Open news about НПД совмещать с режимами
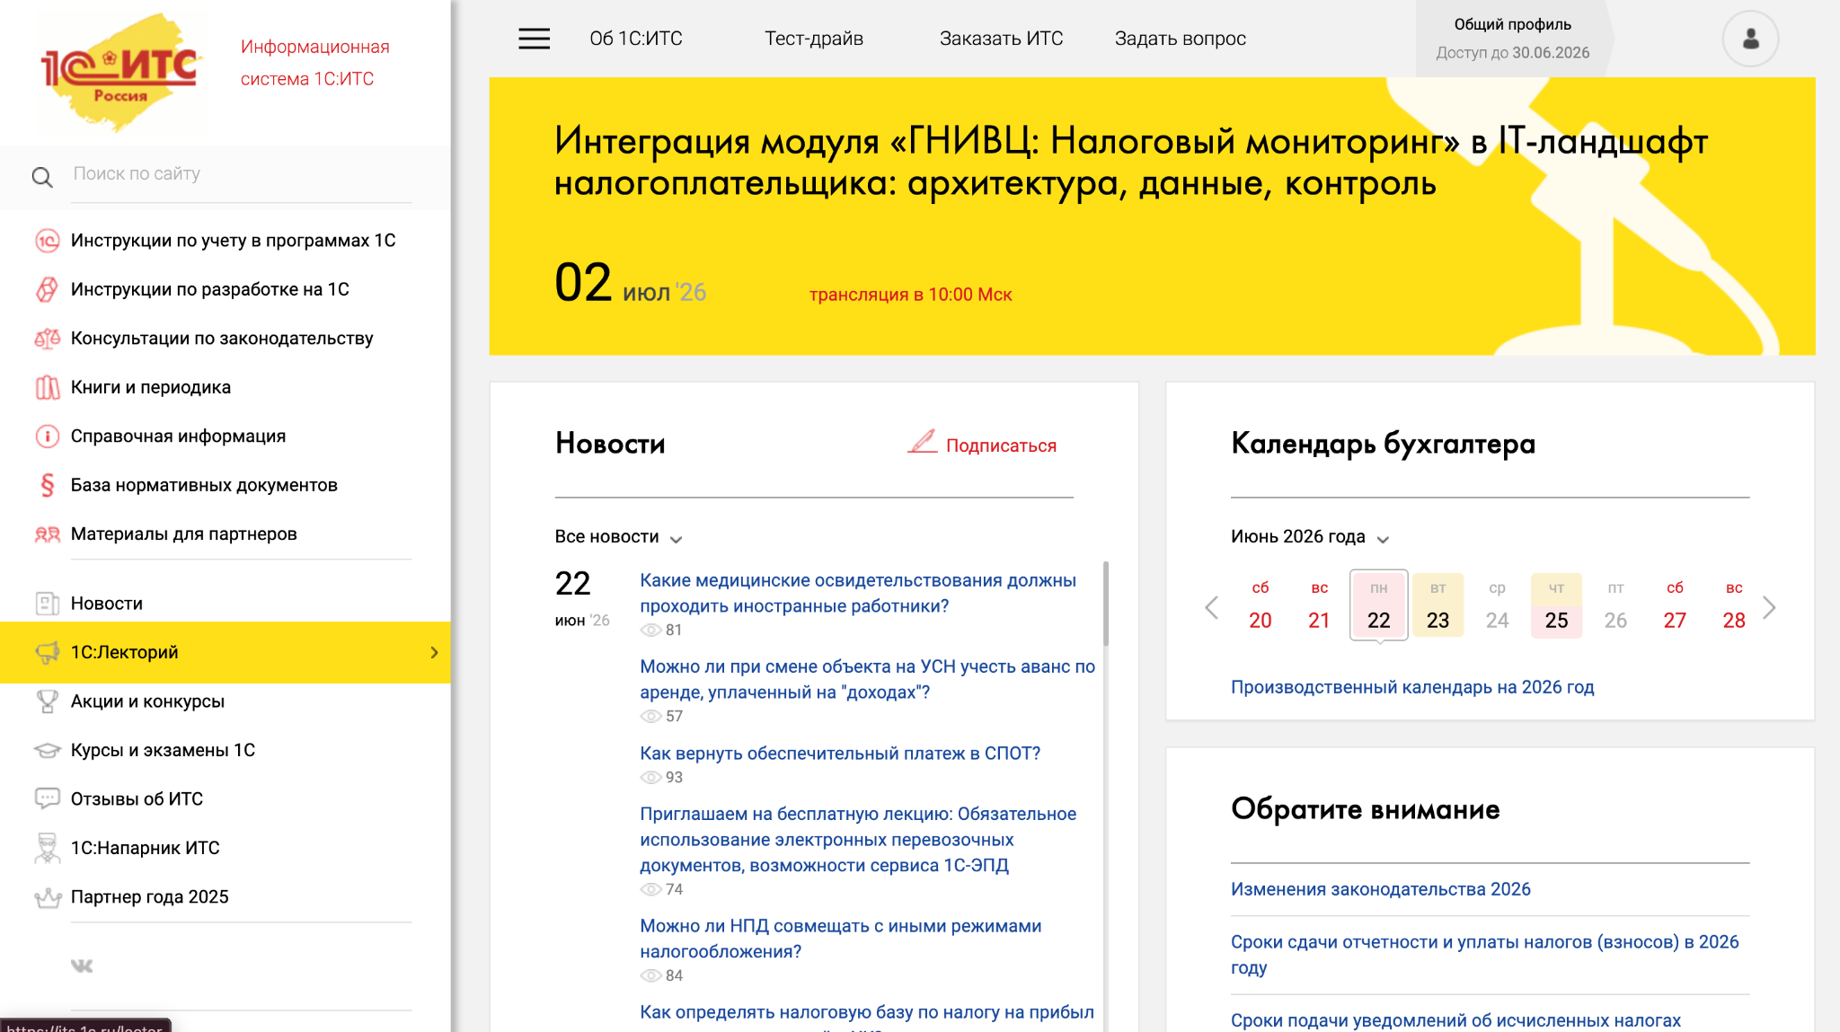Screen dimensions: 1840x1032 (840, 939)
